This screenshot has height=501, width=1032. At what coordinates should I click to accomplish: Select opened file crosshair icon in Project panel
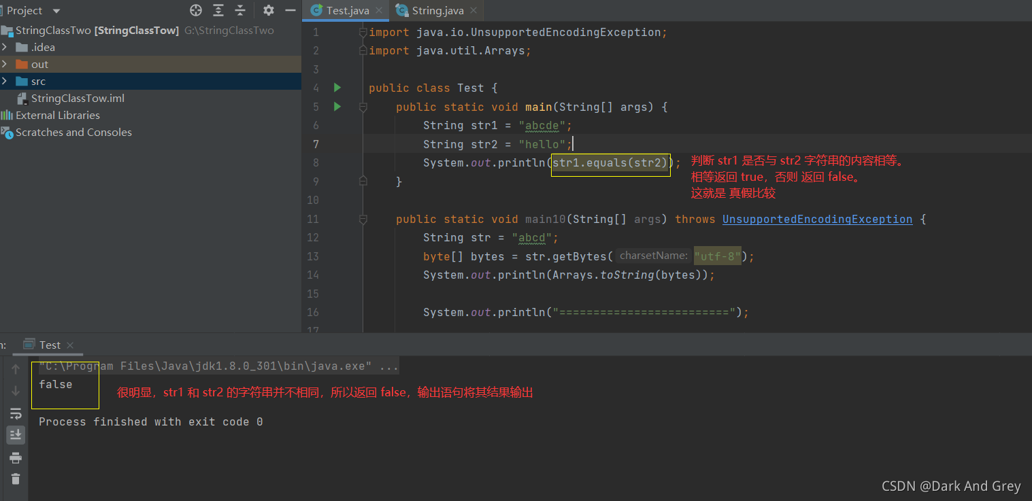pyautogui.click(x=196, y=10)
